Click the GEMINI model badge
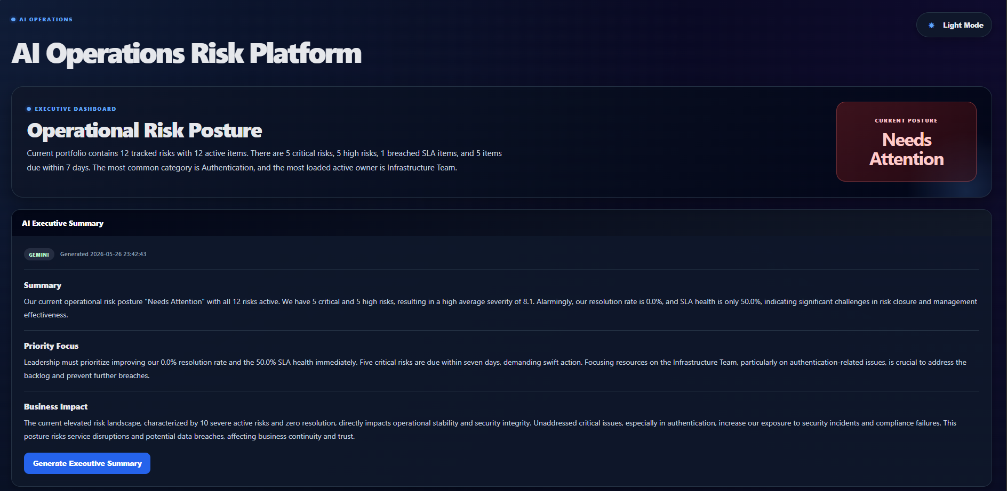The height and width of the screenshot is (491, 1007). coord(39,255)
